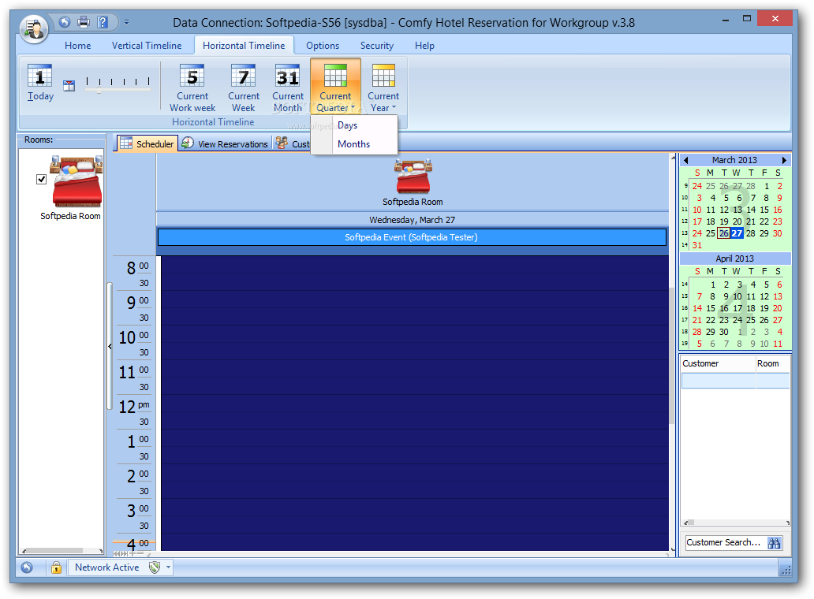The height and width of the screenshot is (599, 814).
Task: Show Current Month view
Action: pyautogui.click(x=288, y=87)
